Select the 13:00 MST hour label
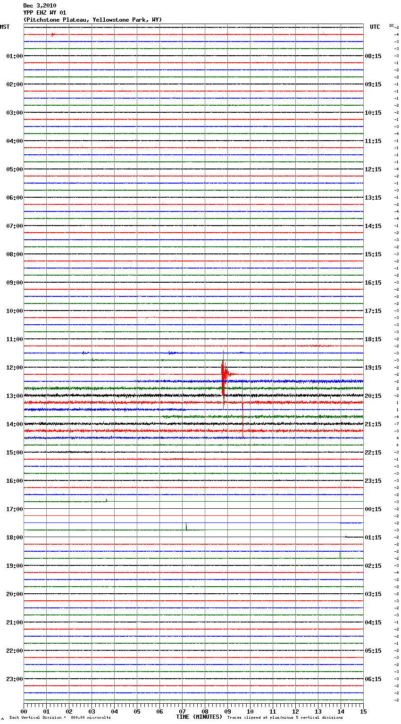Screen dimensions: 401x724 tap(15, 396)
